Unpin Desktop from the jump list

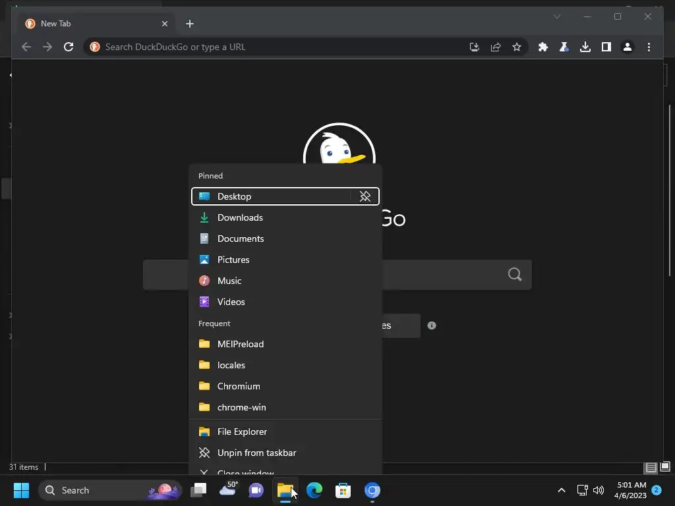[365, 196]
